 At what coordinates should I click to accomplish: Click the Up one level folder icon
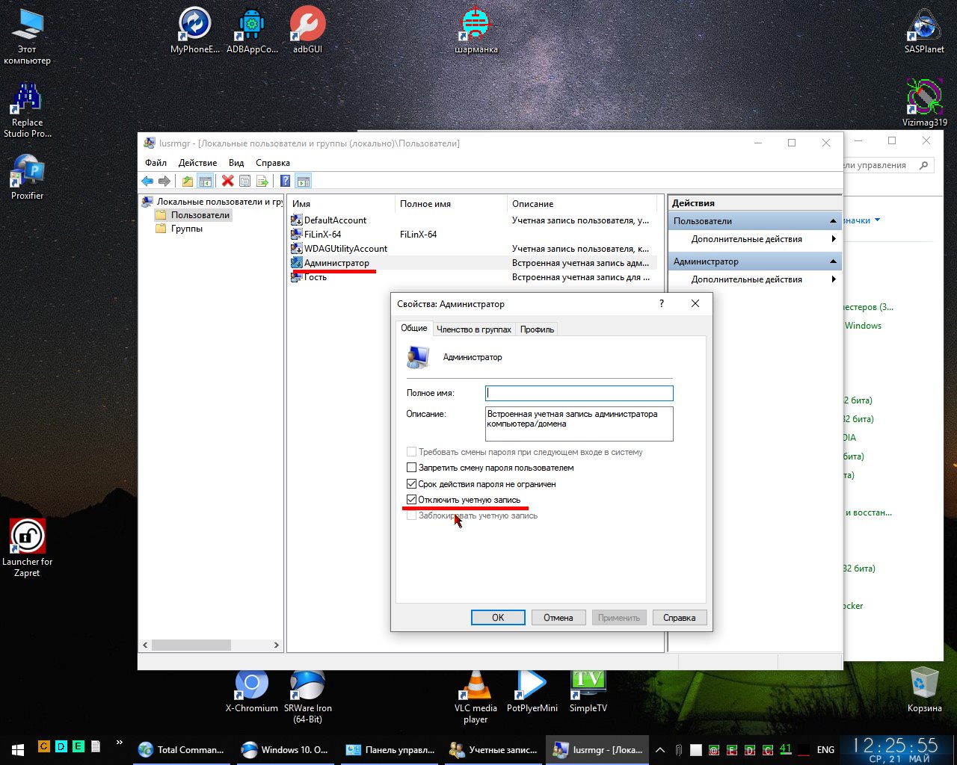(188, 181)
